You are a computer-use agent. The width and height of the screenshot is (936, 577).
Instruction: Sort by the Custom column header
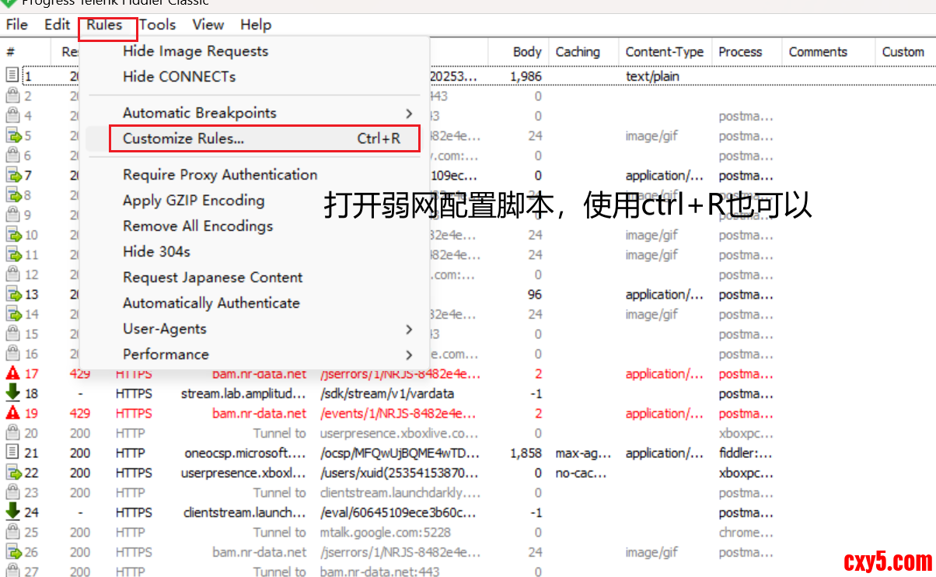coord(905,52)
